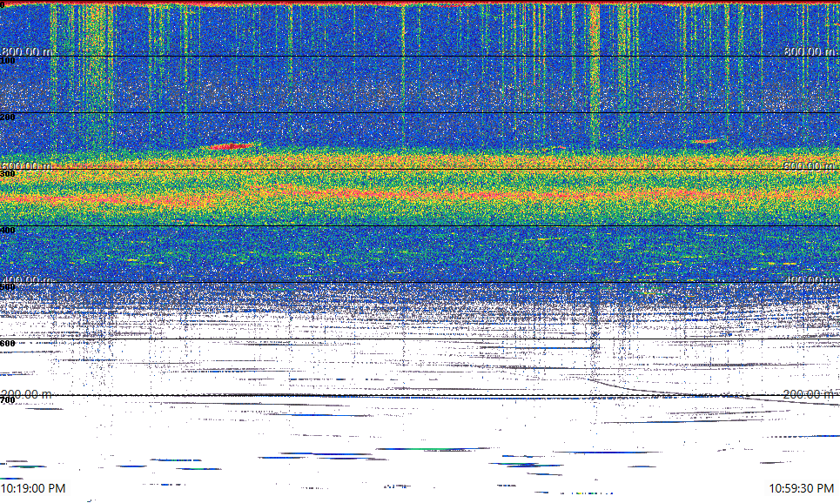
Task: Select the 400 depth grid line label
Action: (8, 231)
